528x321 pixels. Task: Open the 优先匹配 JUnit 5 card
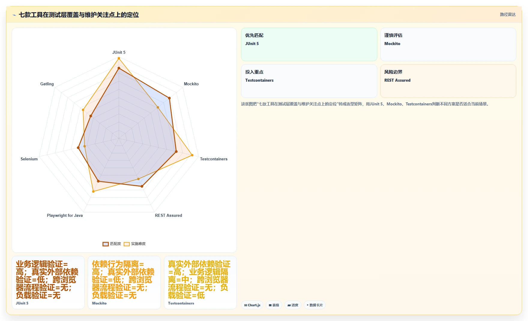tap(309, 44)
